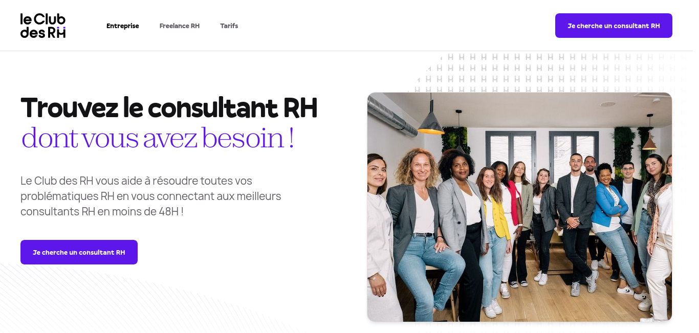
Task: Click the Le Club des RH logo
Action: pyautogui.click(x=43, y=26)
